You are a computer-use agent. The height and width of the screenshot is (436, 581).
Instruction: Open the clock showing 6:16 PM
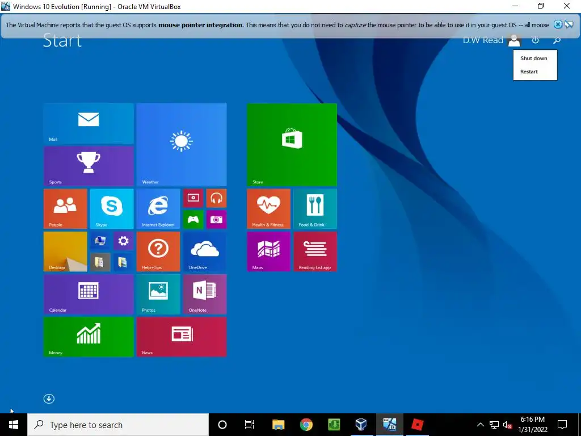tap(532, 425)
